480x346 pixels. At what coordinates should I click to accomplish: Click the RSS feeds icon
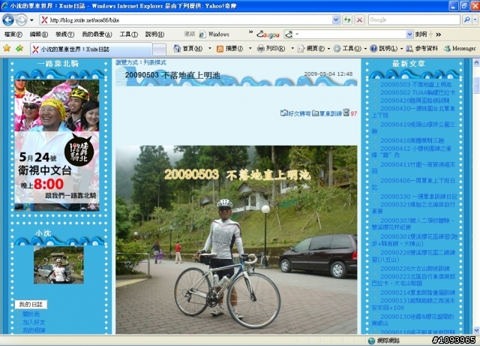tap(220, 49)
